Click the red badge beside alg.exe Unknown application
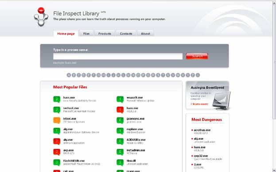The image size is (276, 172). pyautogui.click(x=57, y=141)
